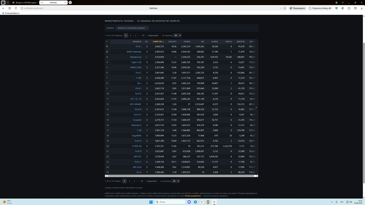365x205 pixels.
Task: Click the Windows taskbar search box
Action: [x=170, y=202]
